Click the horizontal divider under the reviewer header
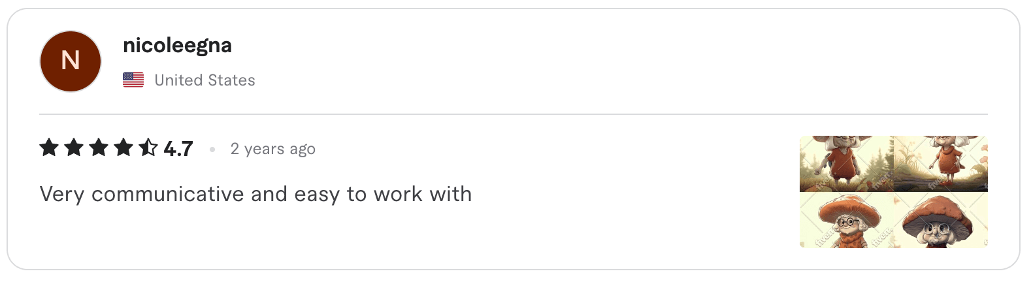Image resolution: width=1031 pixels, height=282 pixels. pyautogui.click(x=514, y=114)
